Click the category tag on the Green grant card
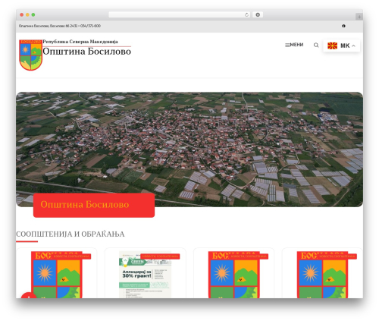 point(160,256)
